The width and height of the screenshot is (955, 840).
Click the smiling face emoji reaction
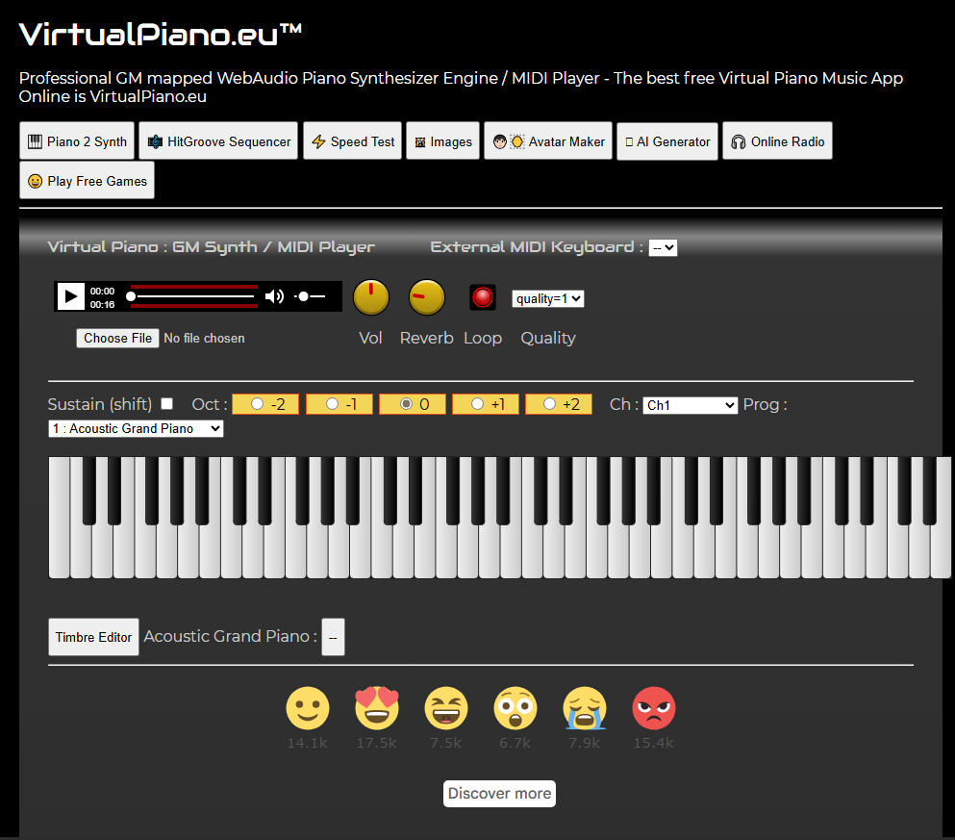coord(307,709)
